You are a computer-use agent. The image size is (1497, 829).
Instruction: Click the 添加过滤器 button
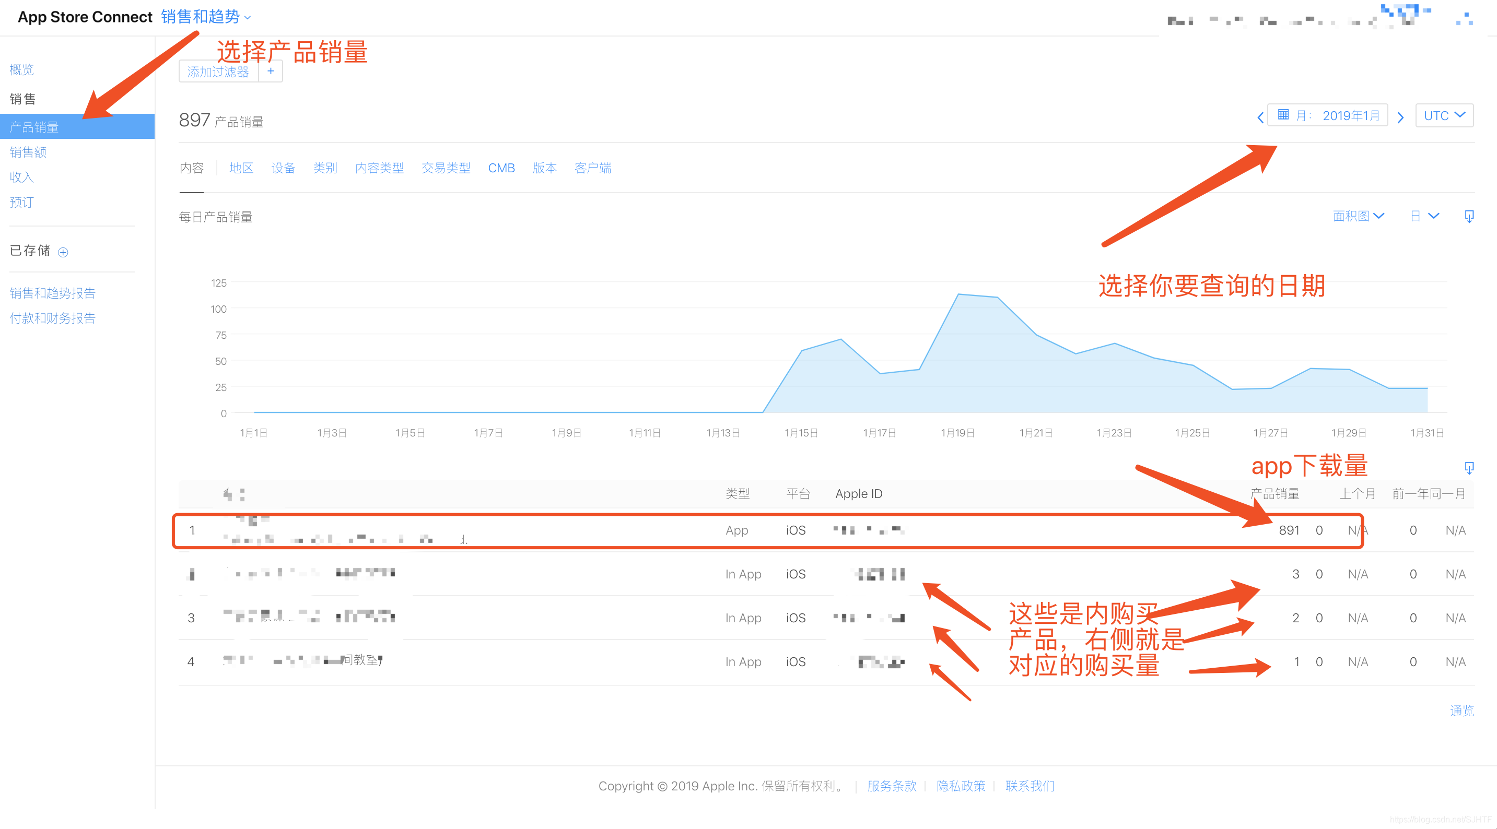coord(218,72)
